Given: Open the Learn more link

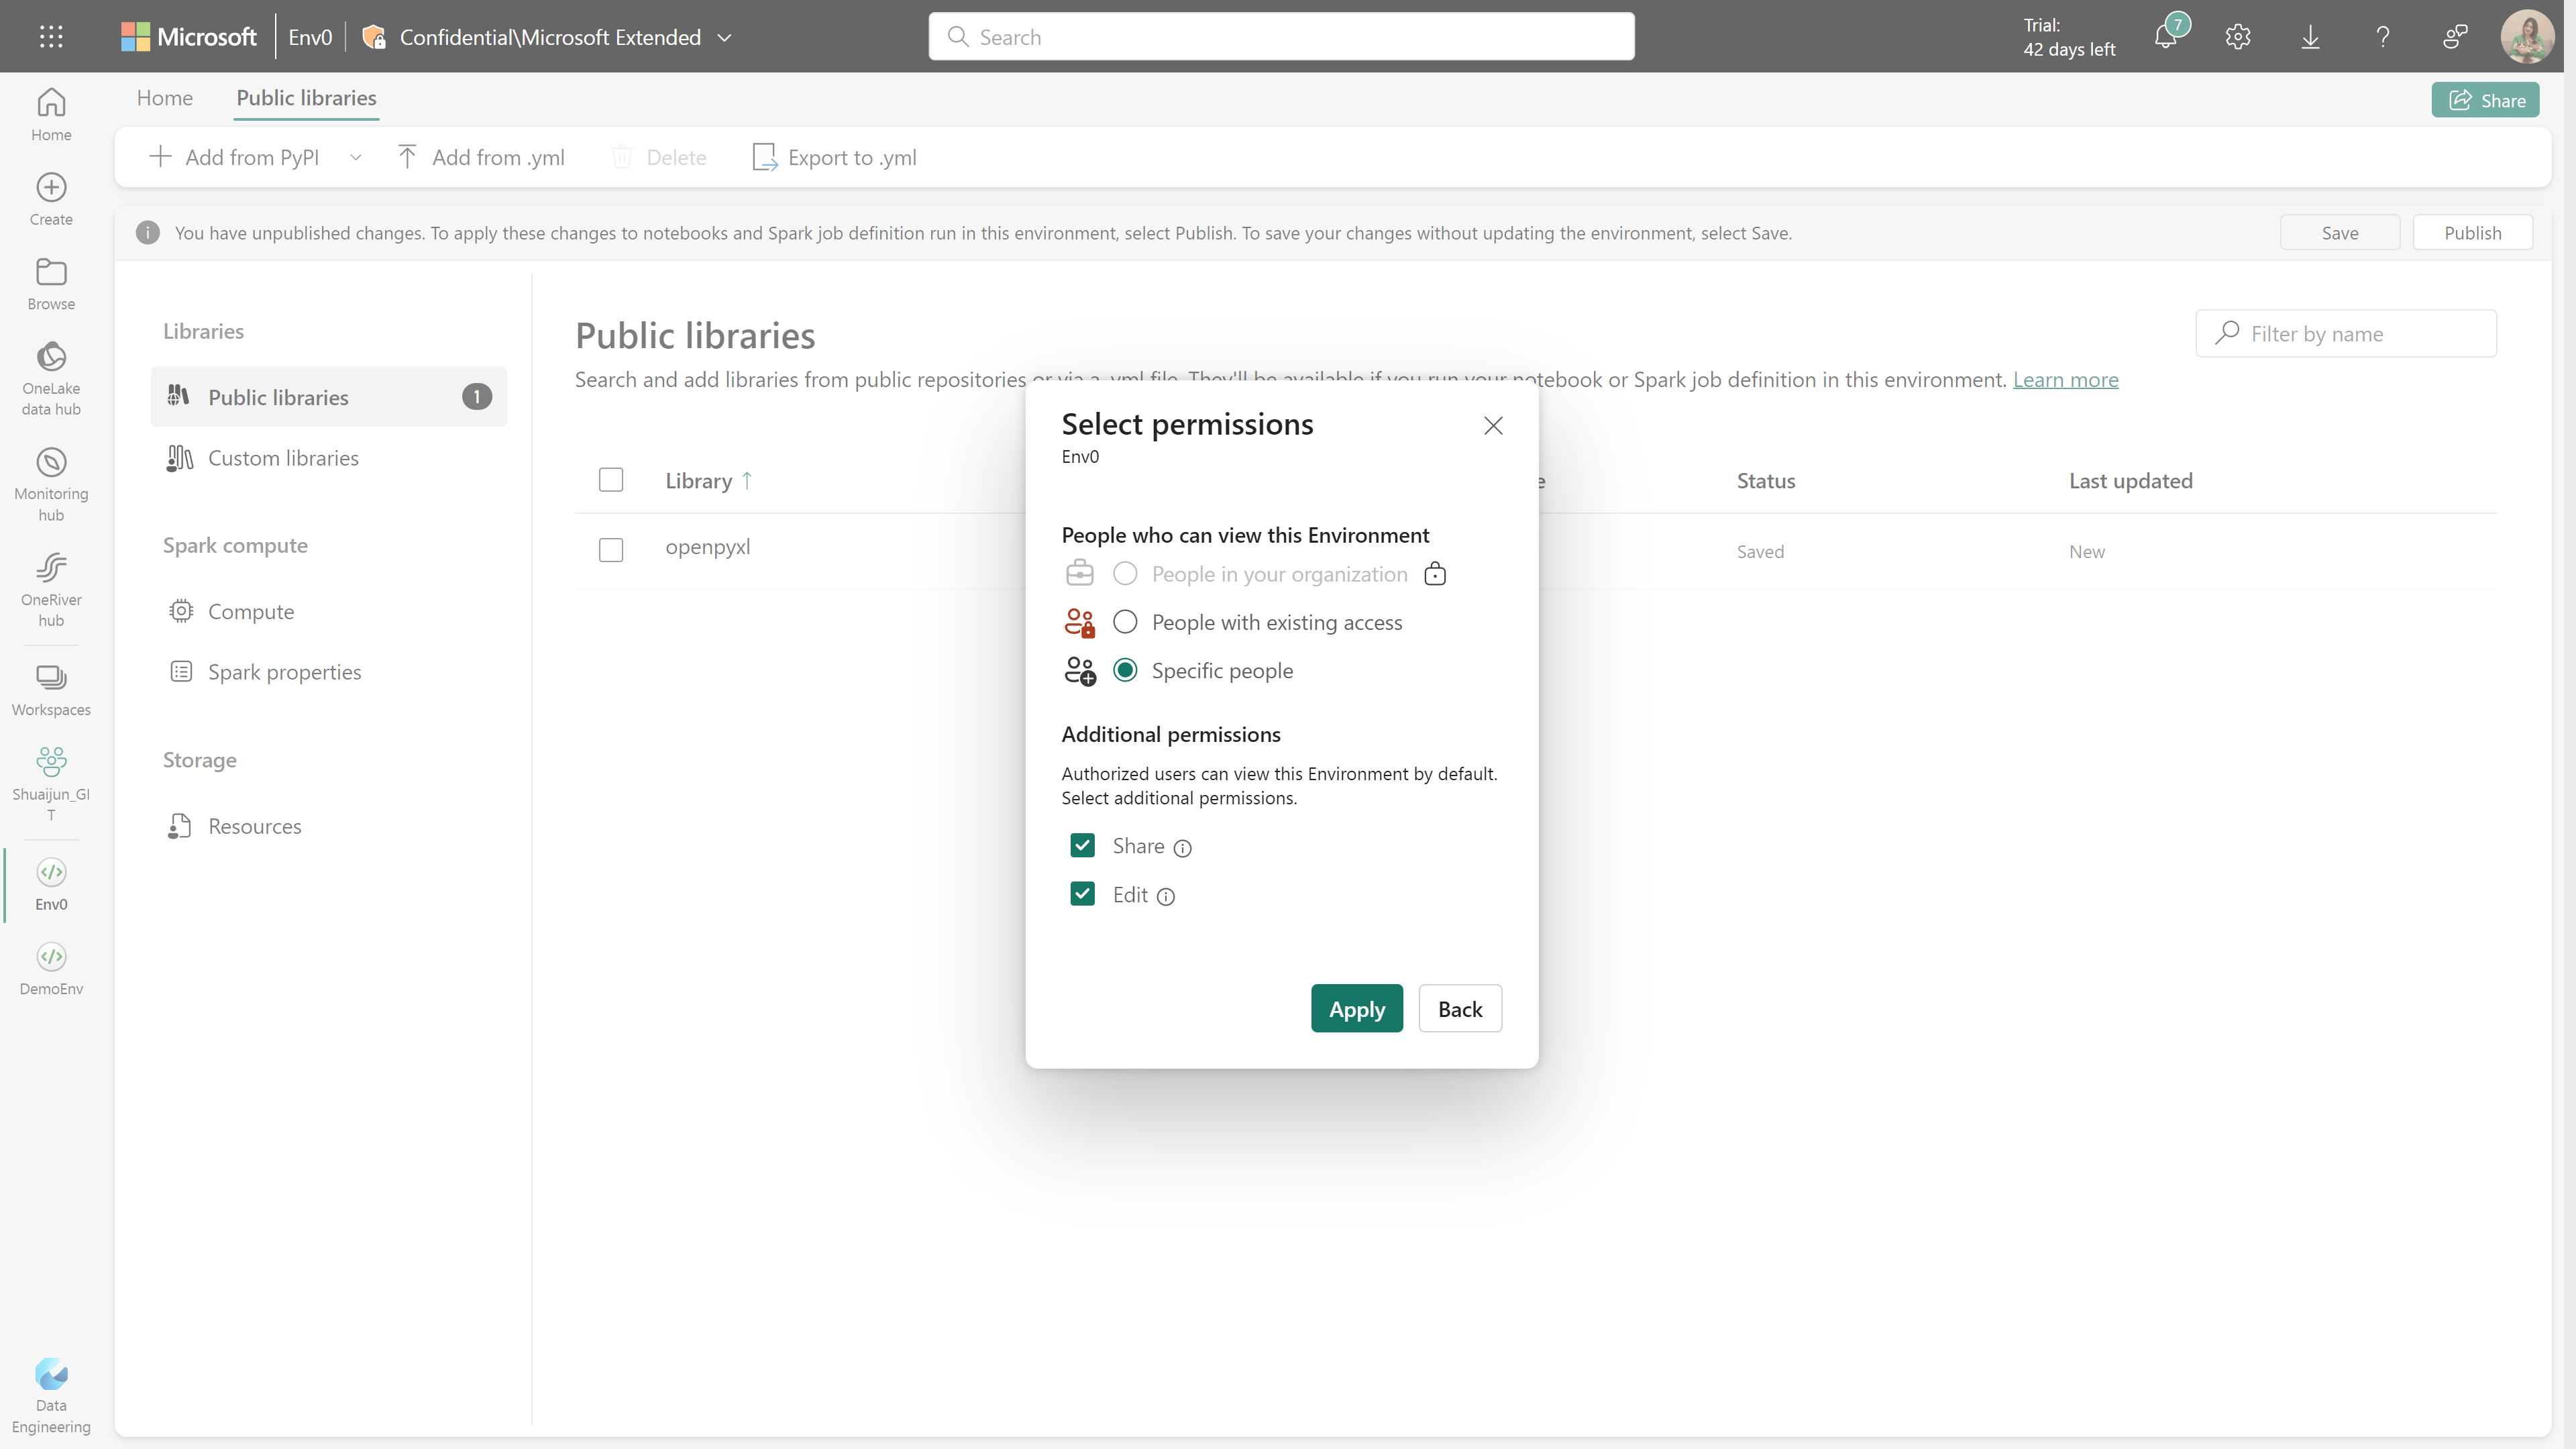Looking at the screenshot, I should click(2065, 380).
